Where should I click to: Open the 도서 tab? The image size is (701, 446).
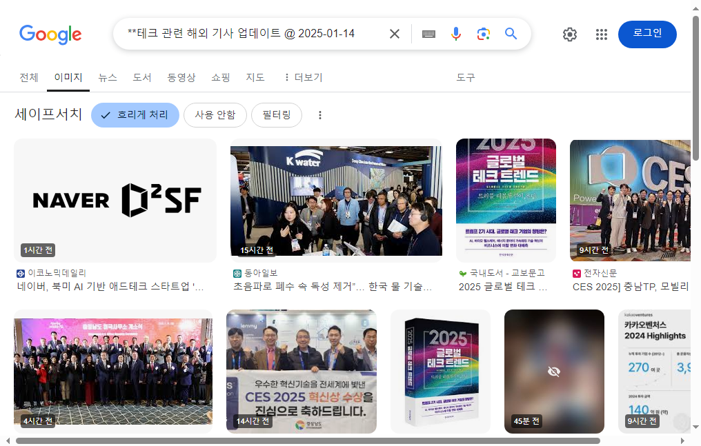point(142,78)
